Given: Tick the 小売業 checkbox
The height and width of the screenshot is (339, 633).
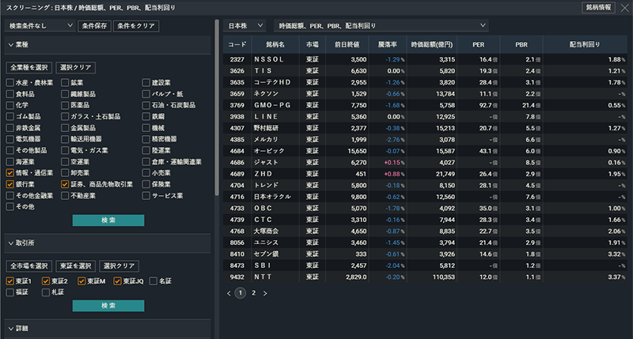Looking at the screenshot, I should [146, 173].
